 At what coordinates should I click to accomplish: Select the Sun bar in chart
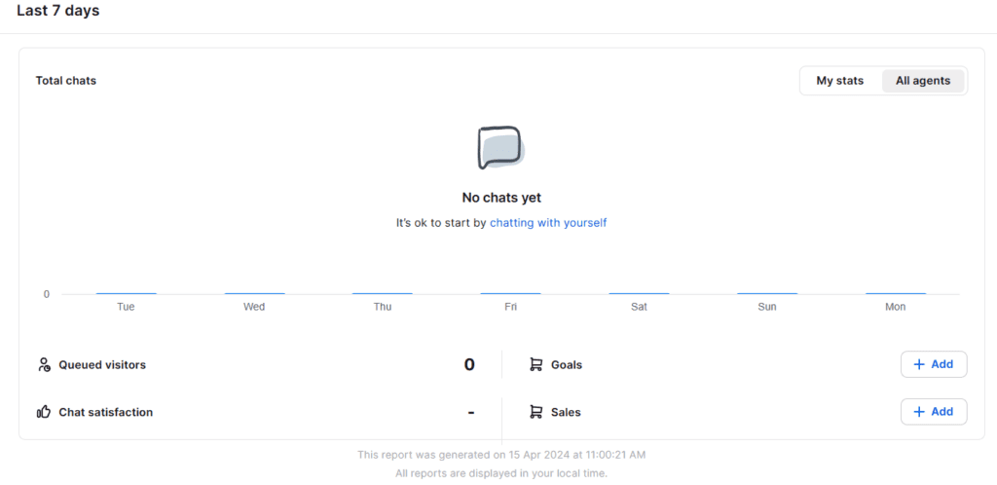coord(767,293)
